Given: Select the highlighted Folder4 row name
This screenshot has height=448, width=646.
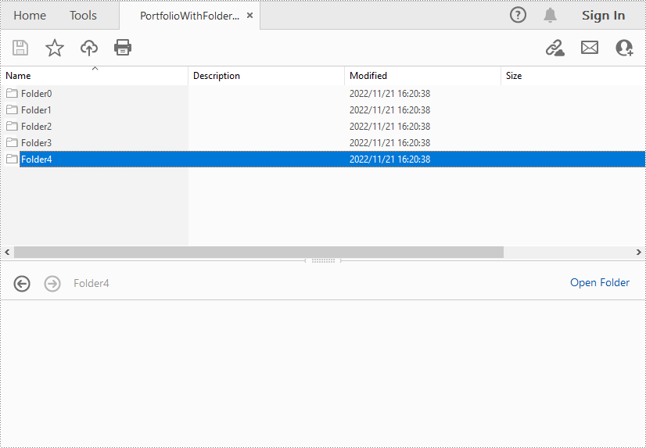Looking at the screenshot, I should pos(36,159).
